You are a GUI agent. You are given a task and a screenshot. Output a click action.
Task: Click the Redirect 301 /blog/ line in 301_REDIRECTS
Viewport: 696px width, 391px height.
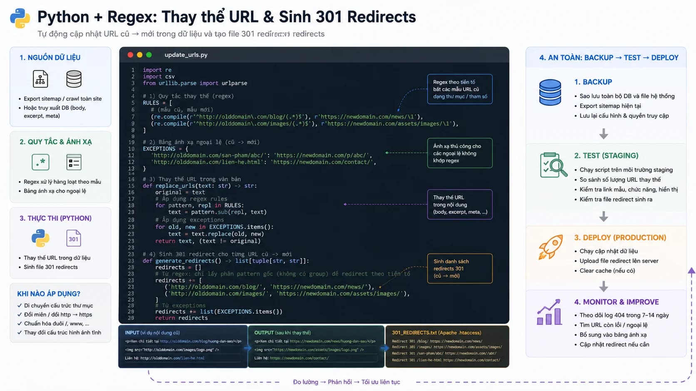pos(437,341)
